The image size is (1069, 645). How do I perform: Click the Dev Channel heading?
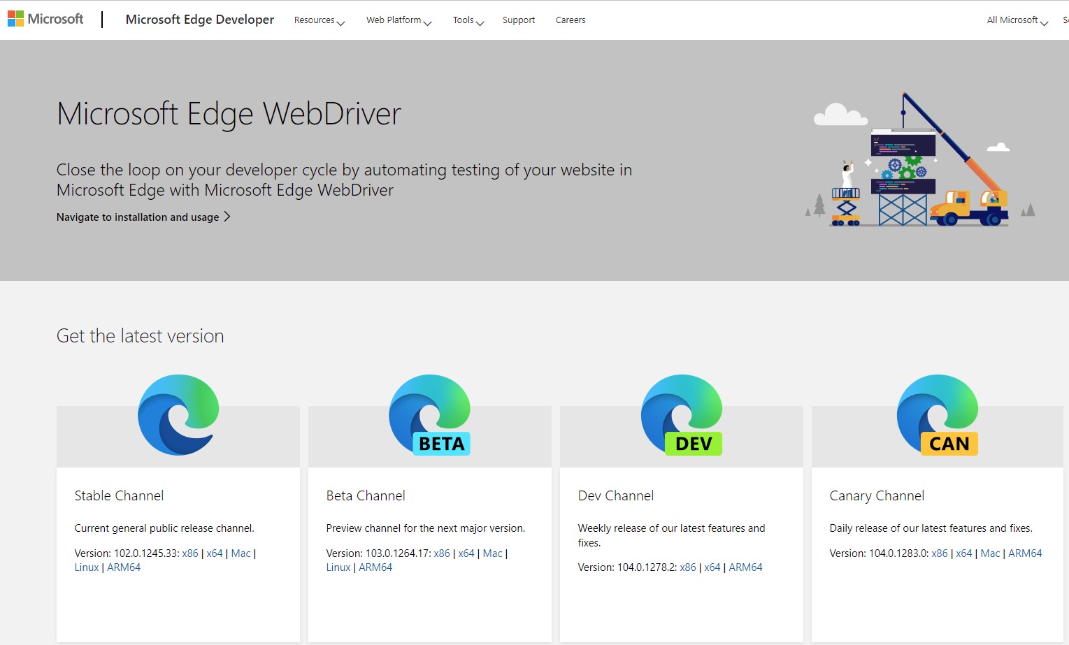pyautogui.click(x=616, y=495)
